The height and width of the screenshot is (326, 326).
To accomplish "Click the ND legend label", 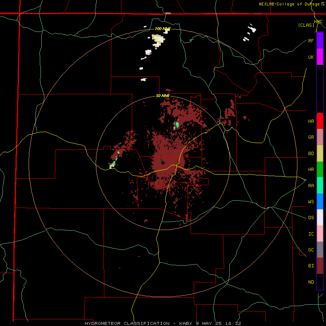I will (311, 282).
